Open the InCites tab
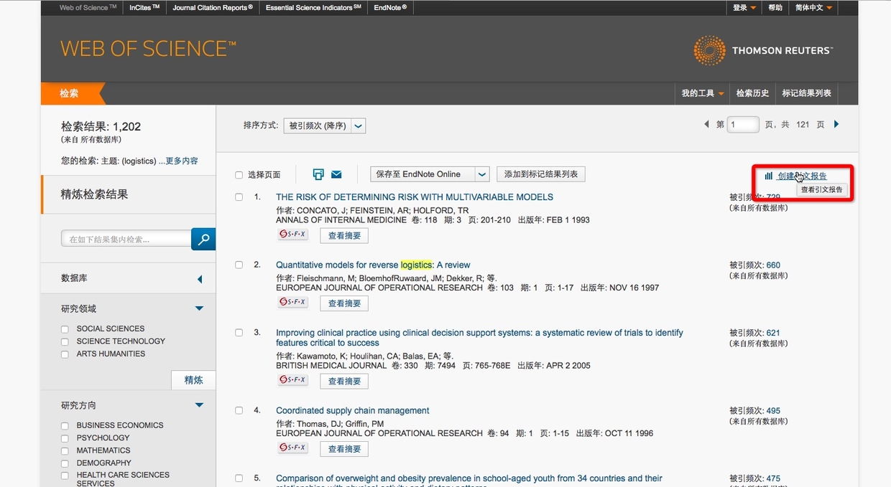This screenshot has height=487, width=891. (x=145, y=8)
